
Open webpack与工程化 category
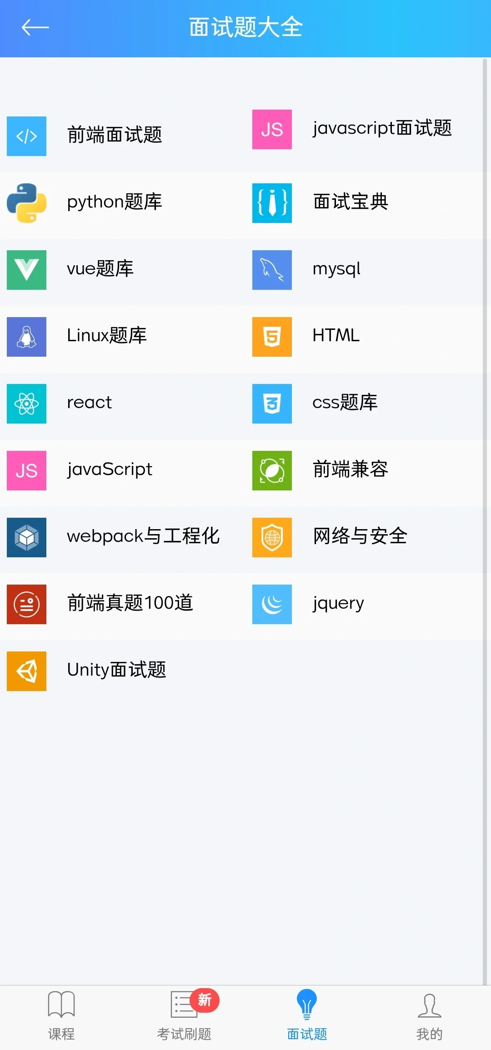coord(143,536)
